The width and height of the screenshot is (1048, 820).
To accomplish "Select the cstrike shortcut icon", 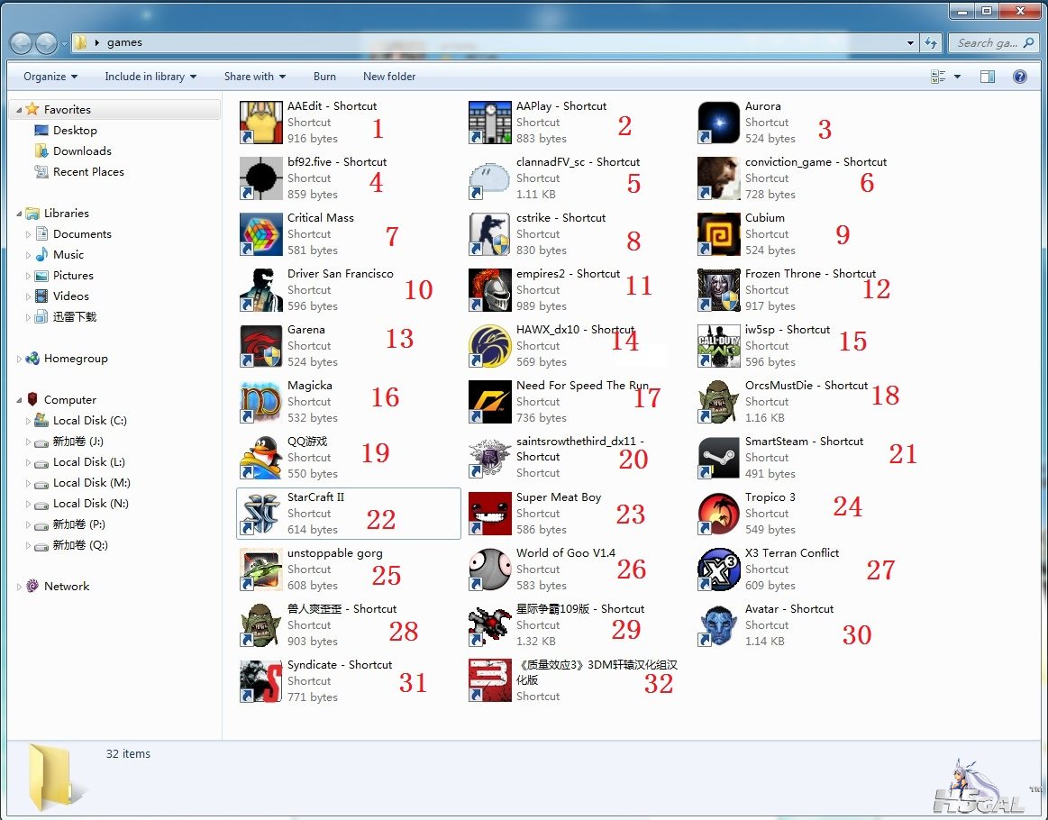I will [490, 234].
